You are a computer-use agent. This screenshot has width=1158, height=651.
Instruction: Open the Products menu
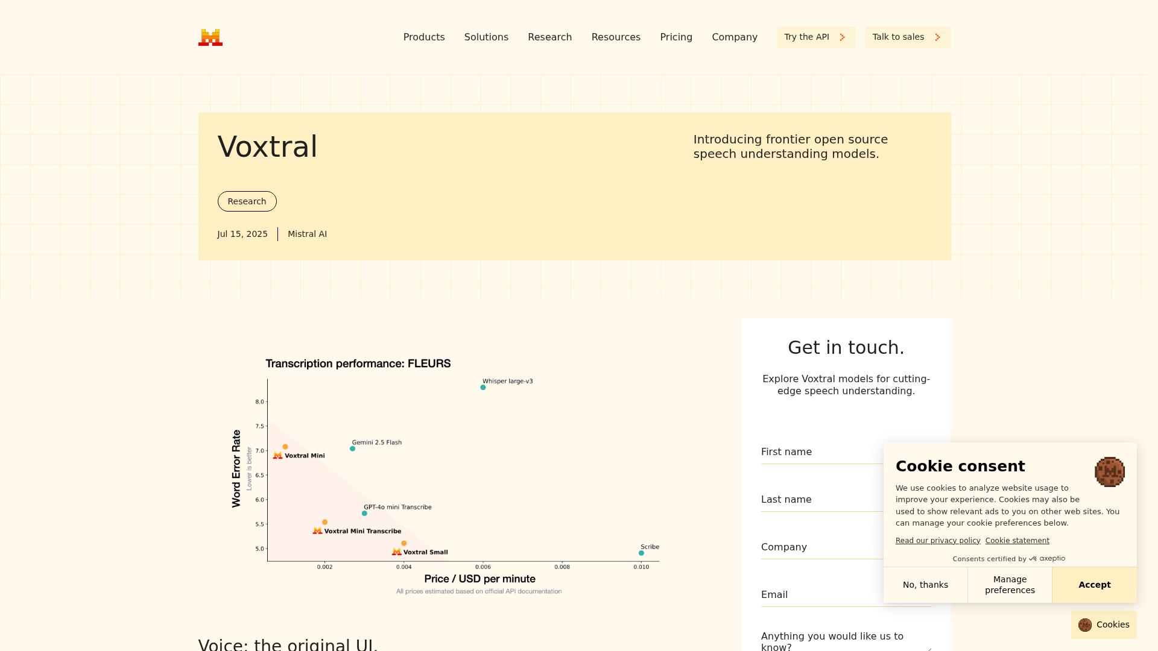(x=424, y=37)
